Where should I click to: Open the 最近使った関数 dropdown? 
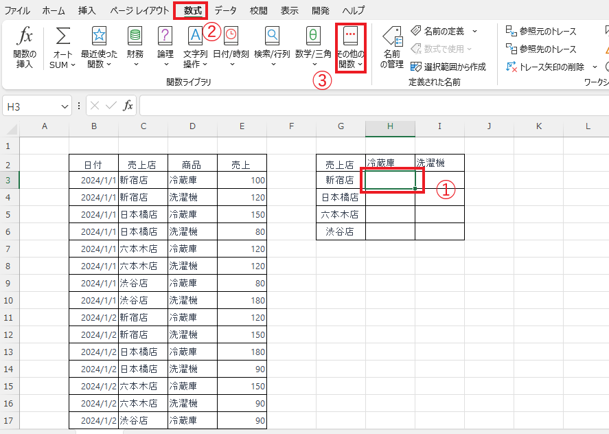(99, 48)
